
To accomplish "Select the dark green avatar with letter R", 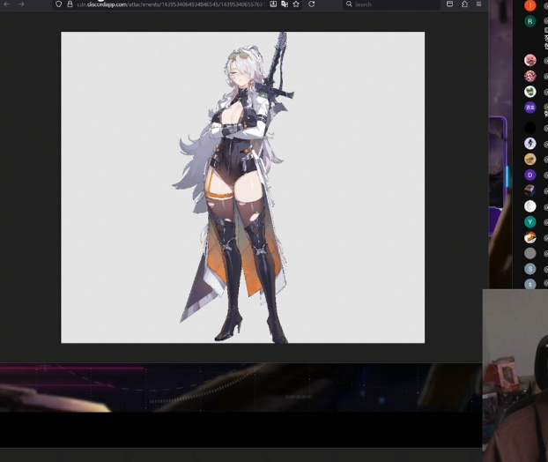I will (x=530, y=21).
